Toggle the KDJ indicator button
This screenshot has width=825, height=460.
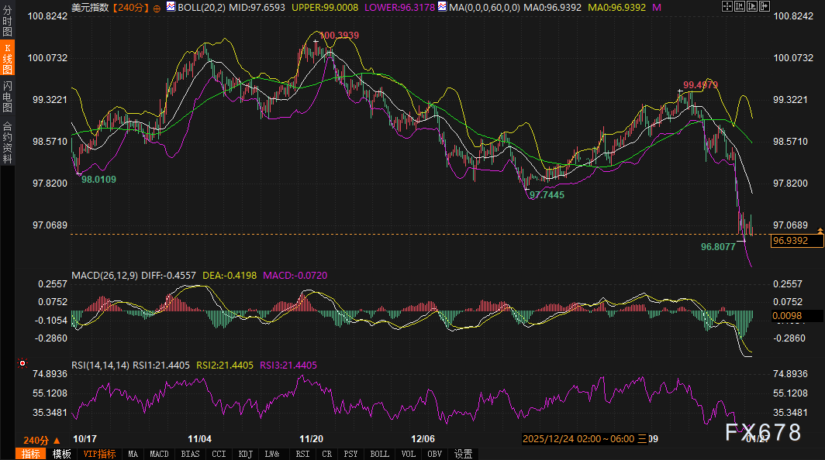pos(245,454)
